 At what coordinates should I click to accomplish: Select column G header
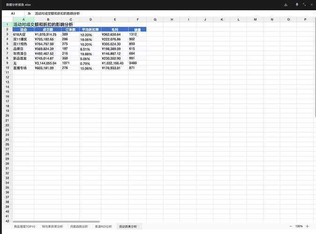pos(155,20)
